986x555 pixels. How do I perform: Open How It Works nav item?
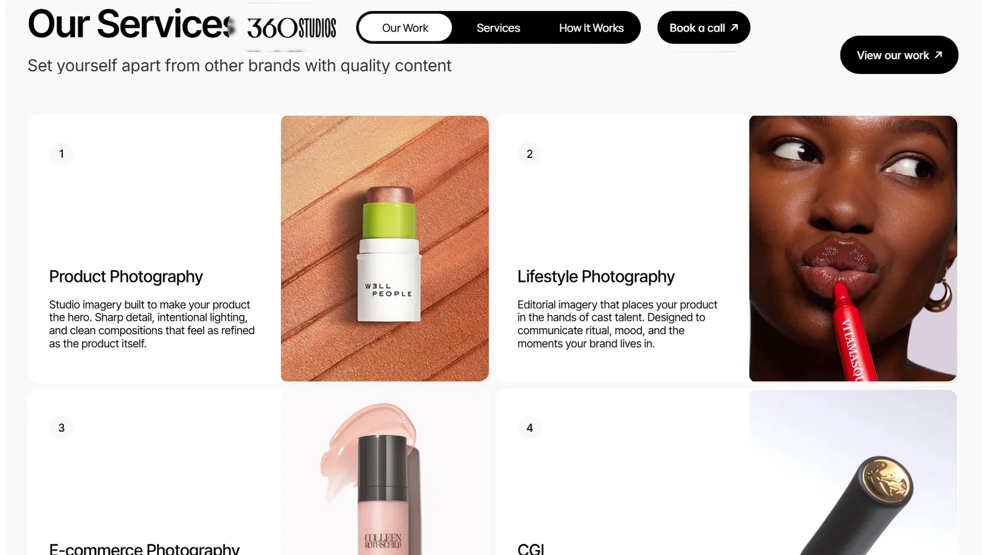[x=591, y=28]
